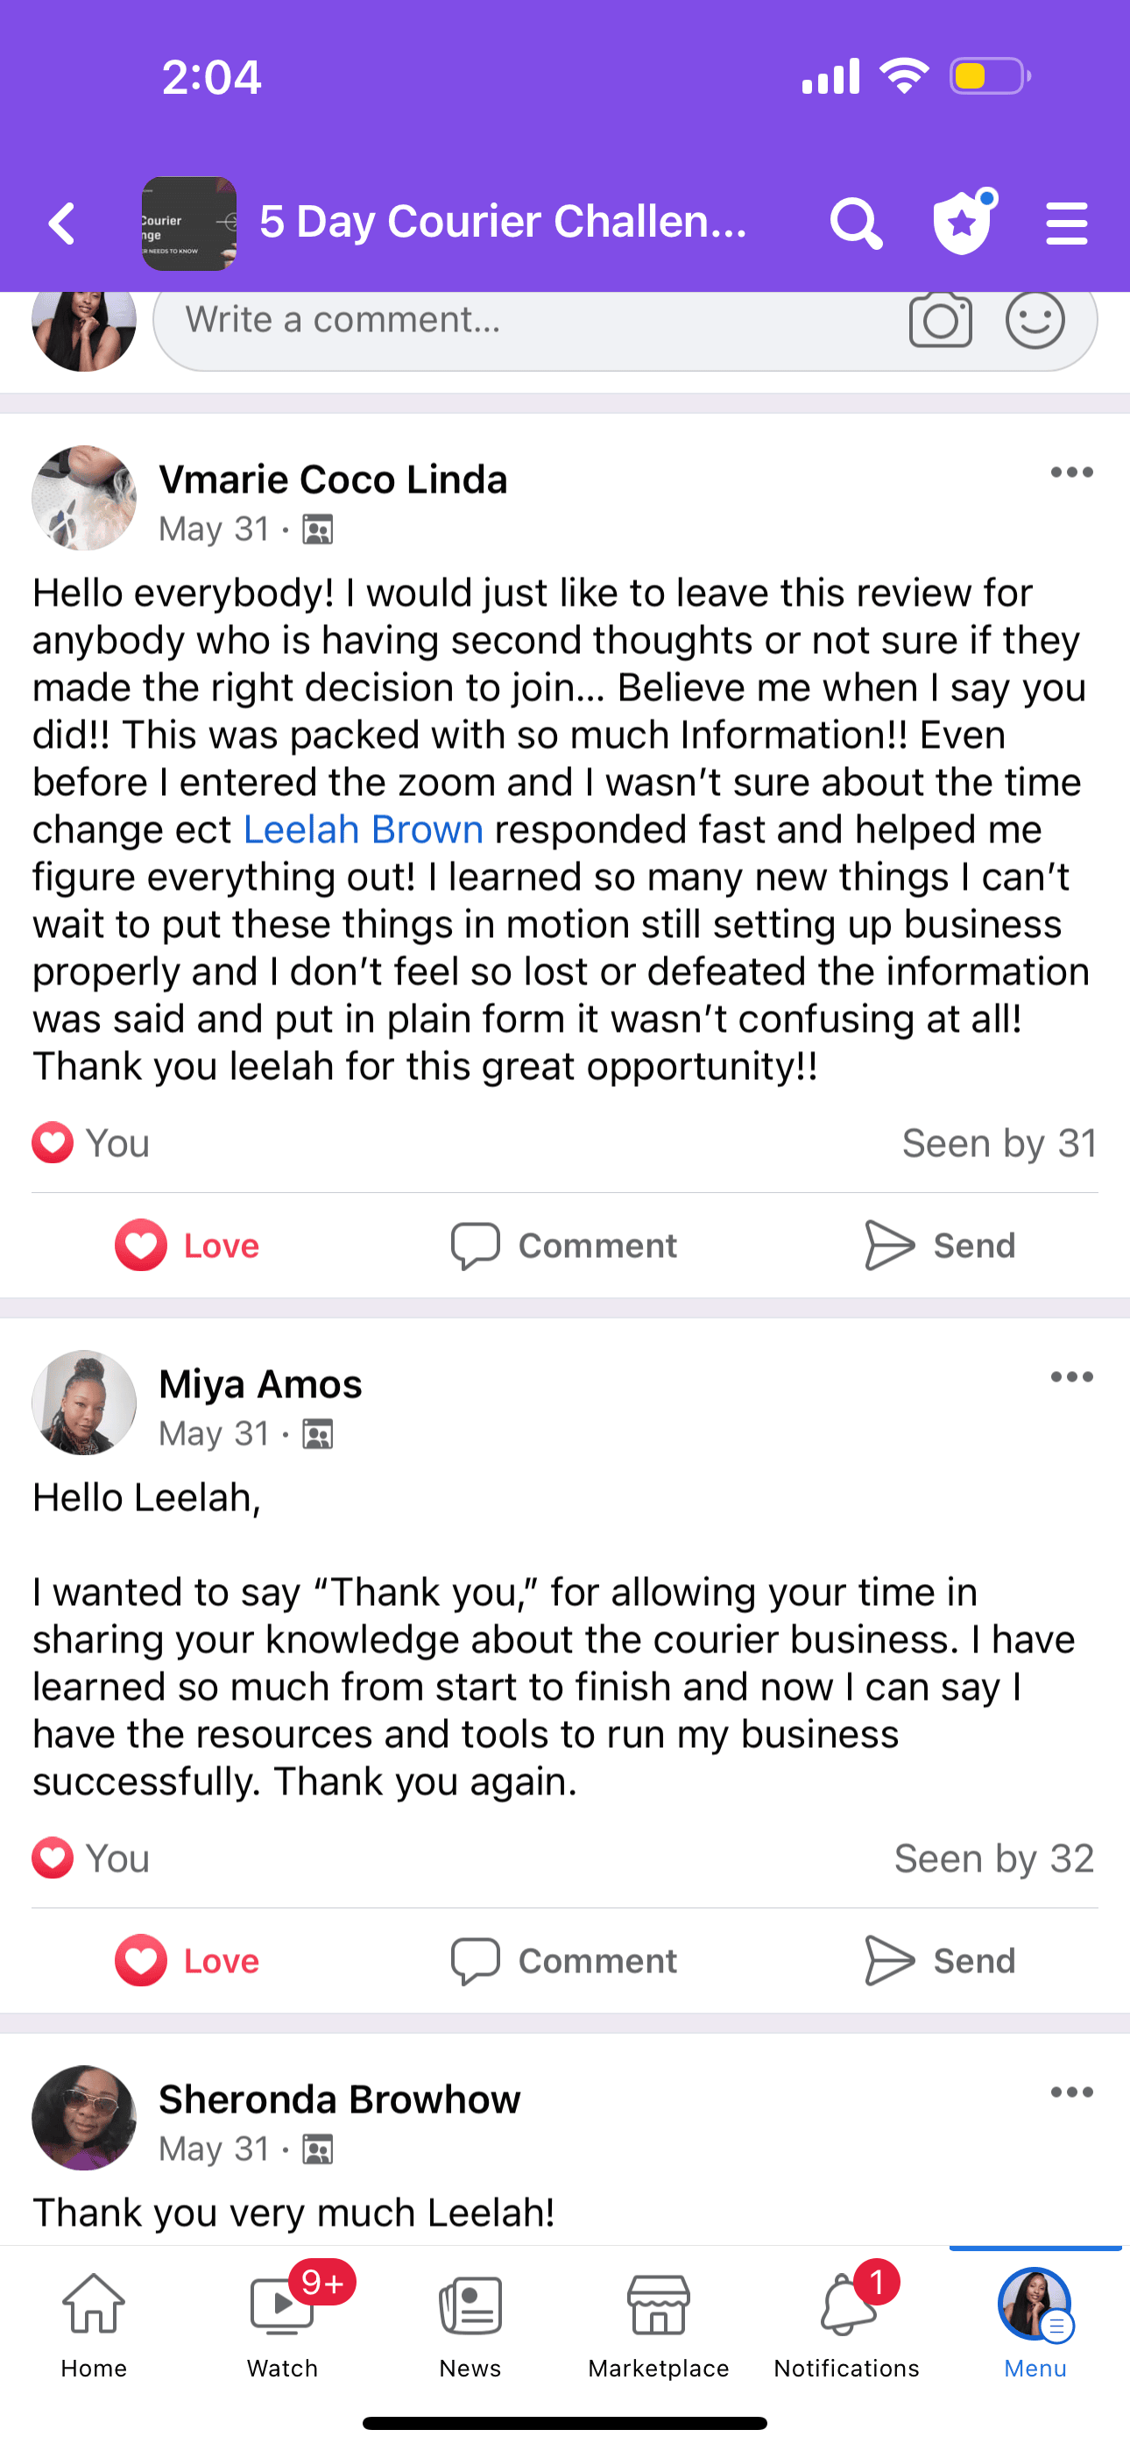Comment on Miya Amos's post
Screen dimensions: 1130x2451
pyautogui.click(x=564, y=1961)
